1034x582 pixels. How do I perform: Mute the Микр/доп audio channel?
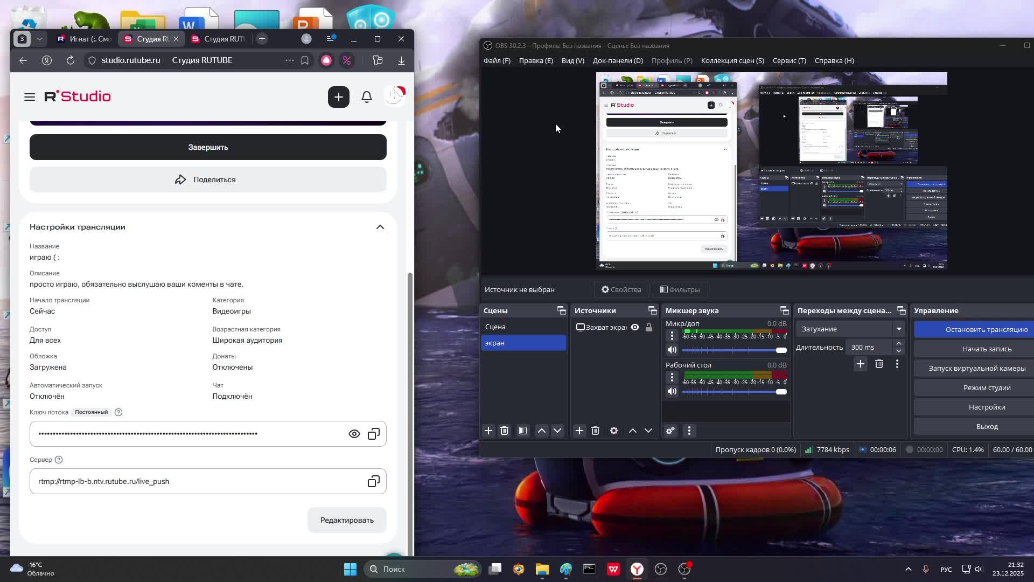(x=672, y=350)
